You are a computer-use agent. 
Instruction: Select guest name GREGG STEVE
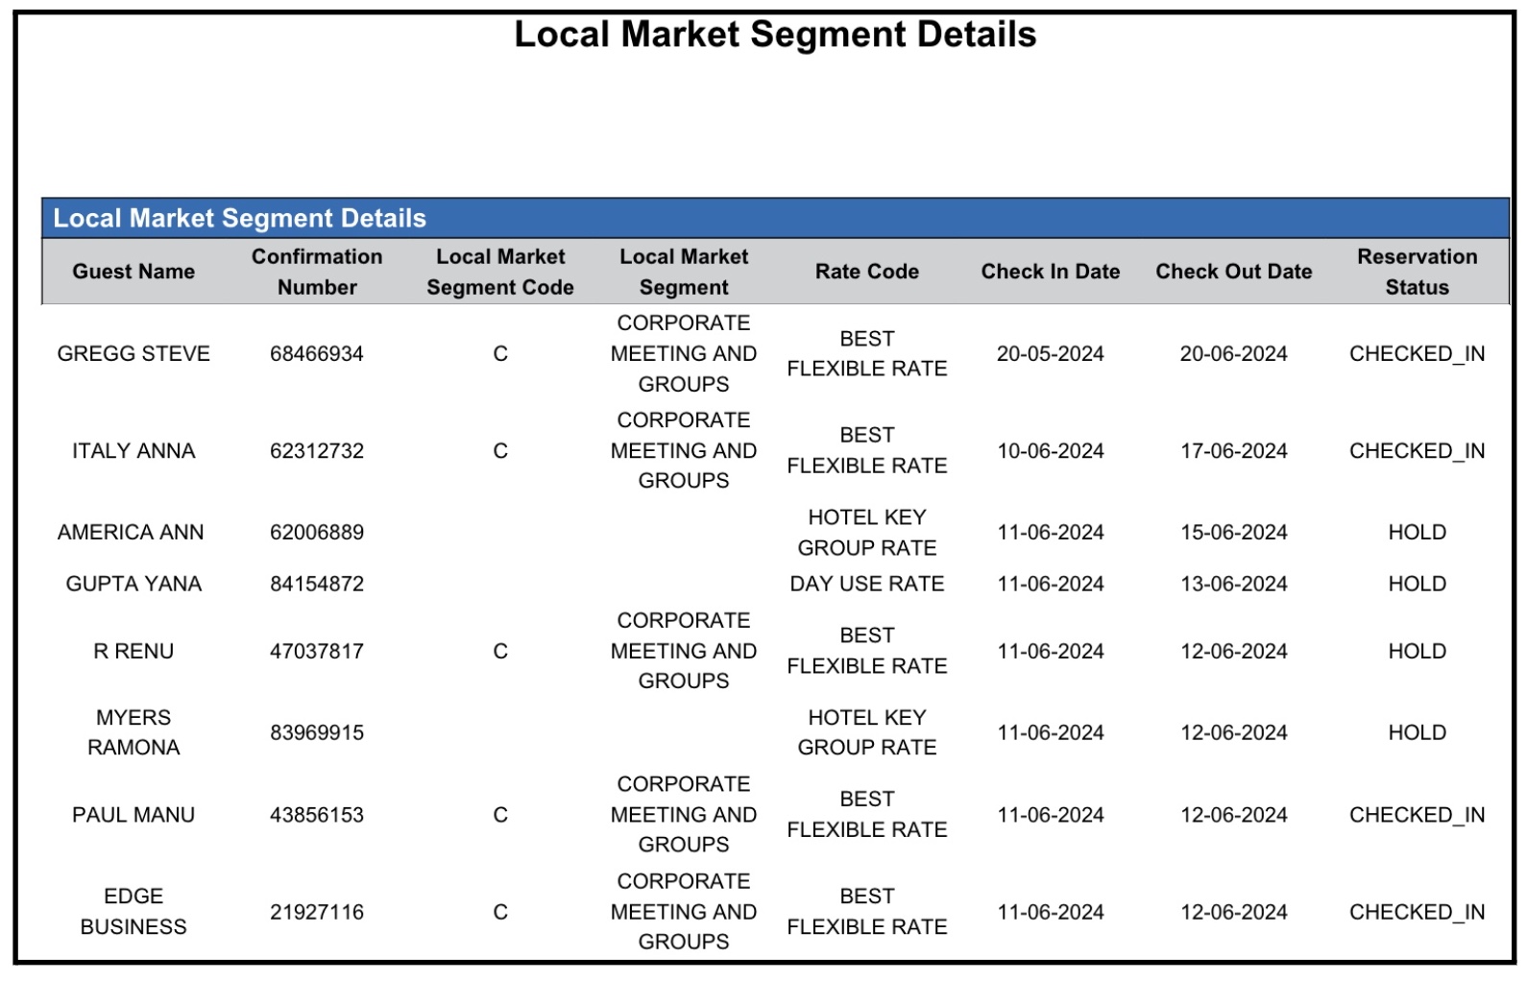133,353
